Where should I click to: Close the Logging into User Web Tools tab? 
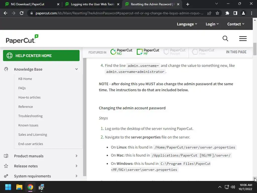click(x=118, y=4)
